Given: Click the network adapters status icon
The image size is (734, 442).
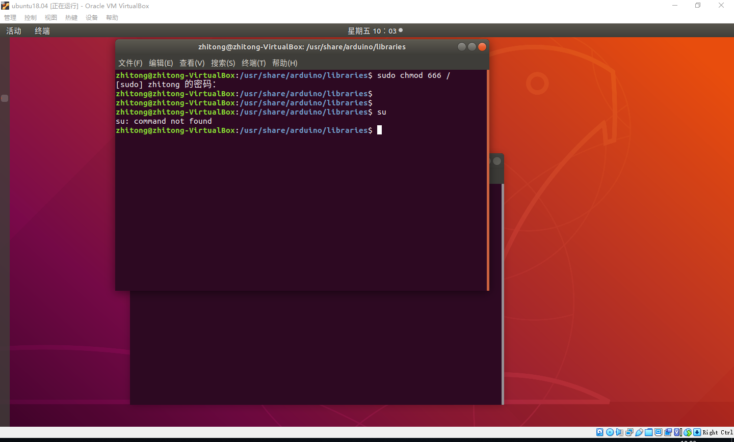Looking at the screenshot, I should point(629,432).
